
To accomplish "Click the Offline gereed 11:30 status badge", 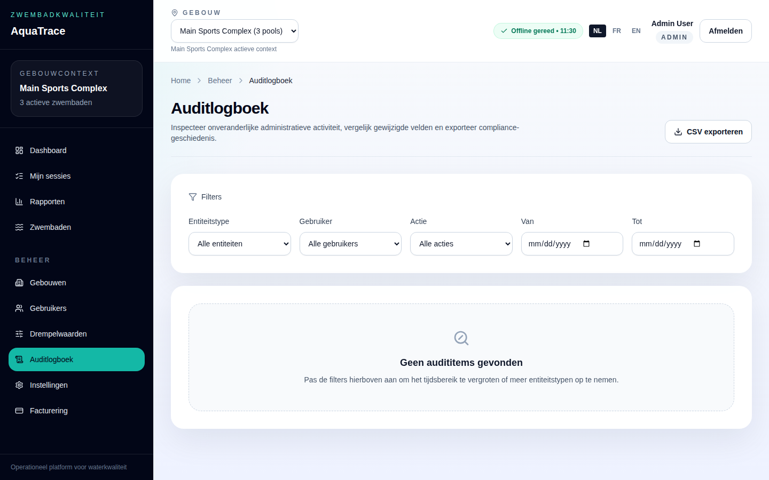I will tap(538, 31).
